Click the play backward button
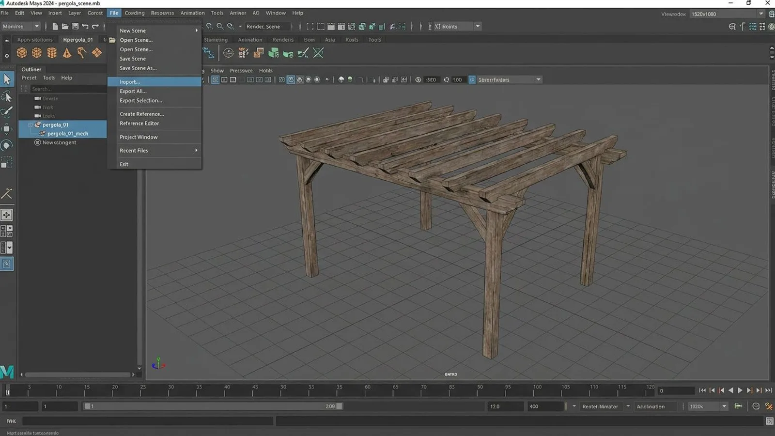775x436 pixels. point(731,390)
